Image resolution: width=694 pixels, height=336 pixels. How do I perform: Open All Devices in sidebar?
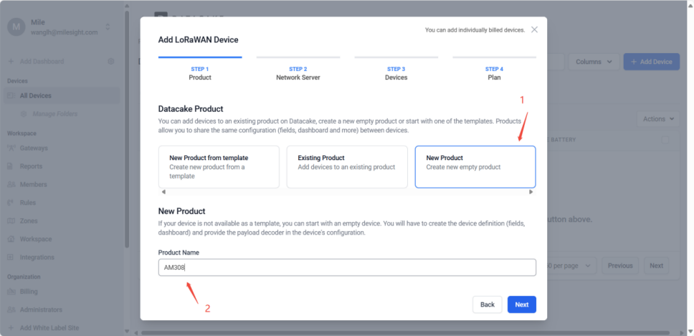(x=61, y=95)
